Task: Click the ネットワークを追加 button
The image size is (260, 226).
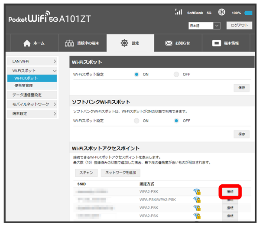Action: pyautogui.click(x=120, y=173)
